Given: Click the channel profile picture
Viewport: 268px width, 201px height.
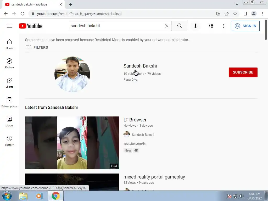Looking at the screenshot, I should point(72,74).
